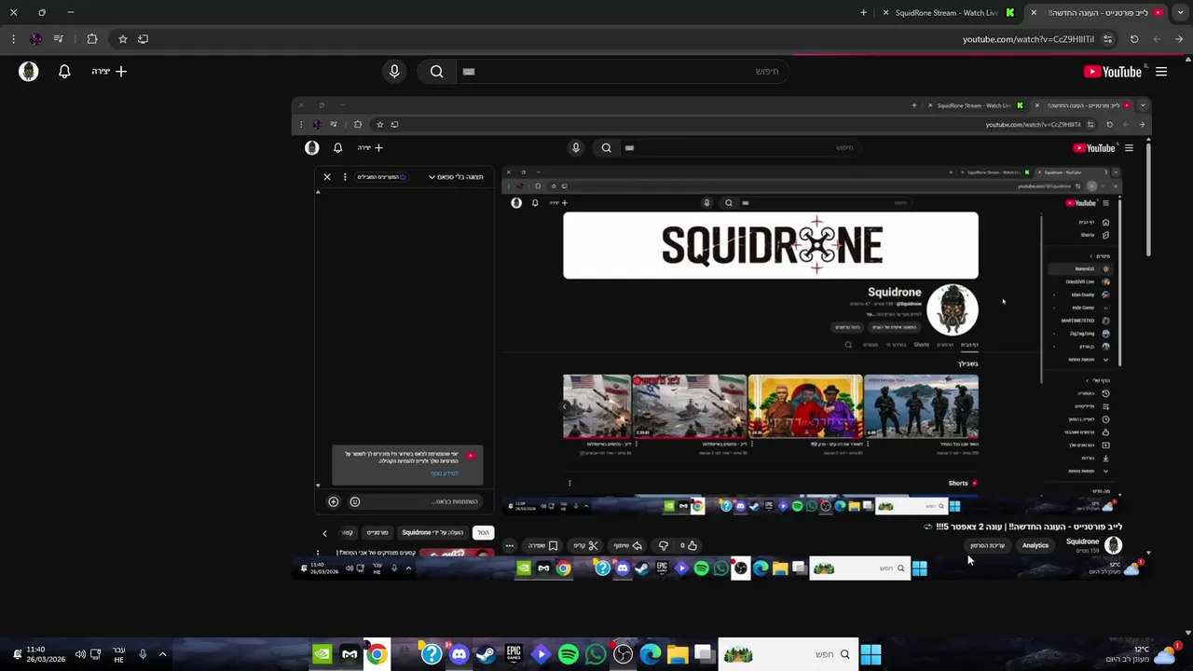Bookmark this page with the star icon
This screenshot has width=1193, height=671.
[x=122, y=39]
